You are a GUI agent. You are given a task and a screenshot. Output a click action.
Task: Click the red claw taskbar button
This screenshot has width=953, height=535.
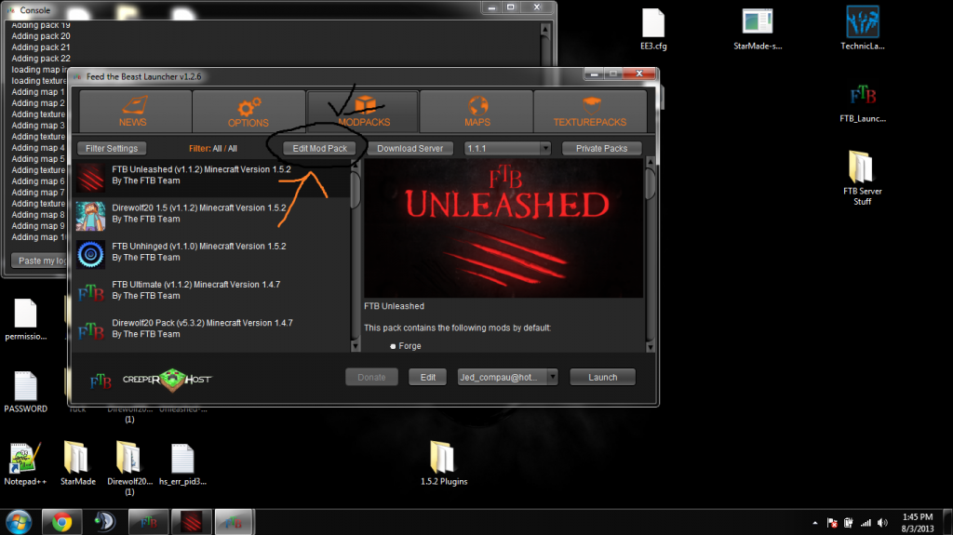click(x=192, y=522)
